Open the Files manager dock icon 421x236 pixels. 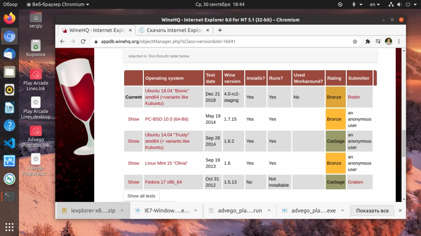9,72
